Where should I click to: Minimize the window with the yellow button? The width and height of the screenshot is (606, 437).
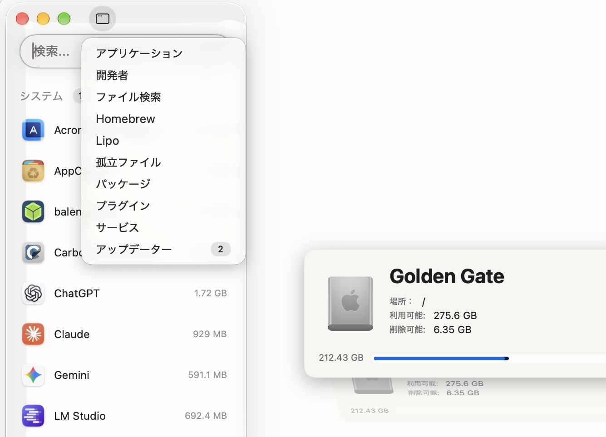(x=43, y=19)
